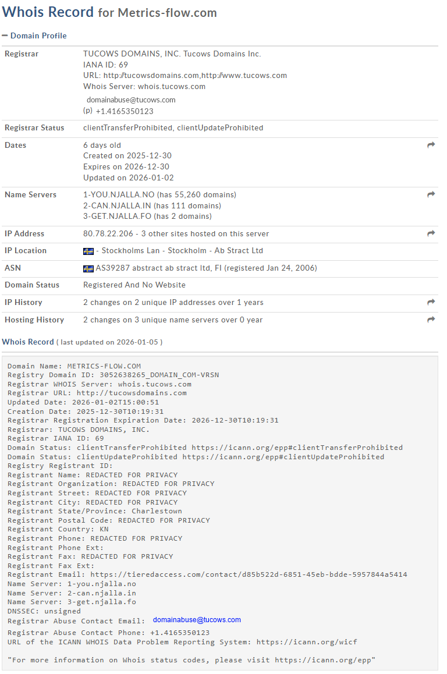The height and width of the screenshot is (674, 447).
Task: Click 'Whois Server: whois.tucows.com' text
Action: (144, 86)
